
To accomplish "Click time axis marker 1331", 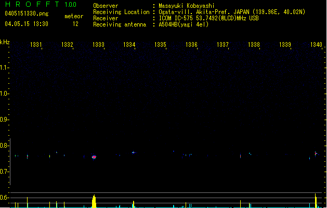I will [x=36, y=45].
